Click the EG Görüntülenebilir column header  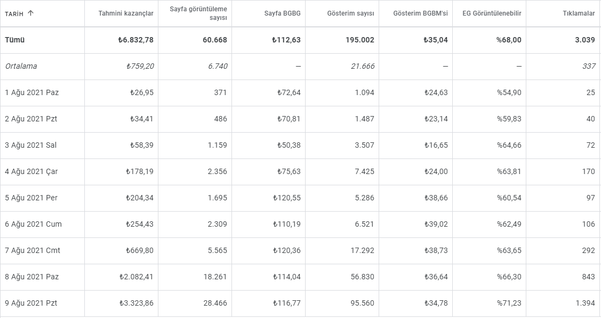492,13
